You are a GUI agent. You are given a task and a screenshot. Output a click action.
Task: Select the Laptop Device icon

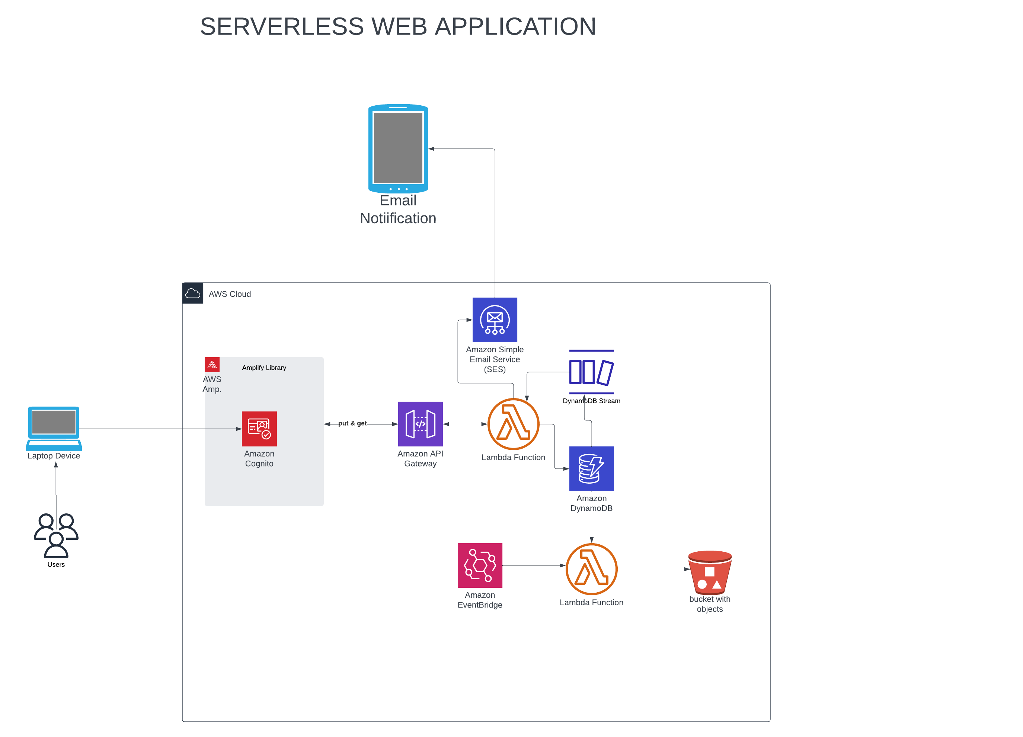click(54, 429)
